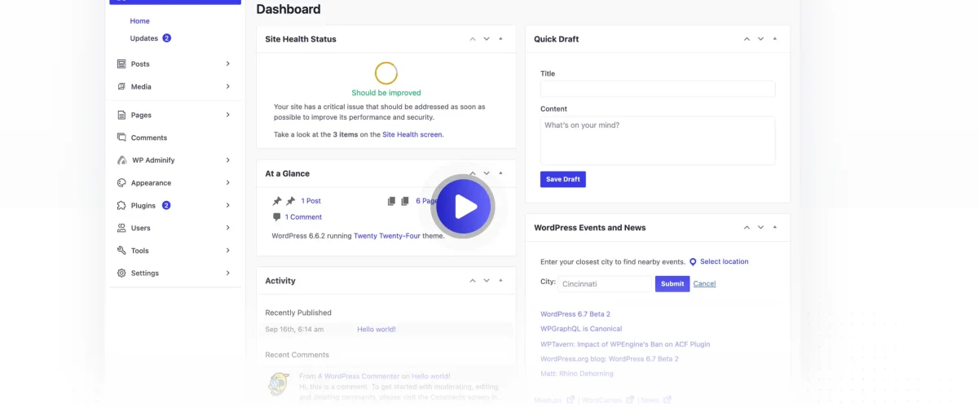
Task: Expand the Users submenu chevron
Action: point(228,228)
